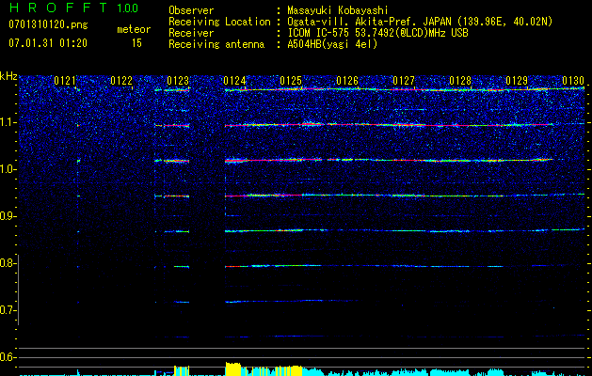Click the 0127 time marker
This screenshot has height=376, width=592.
point(404,81)
